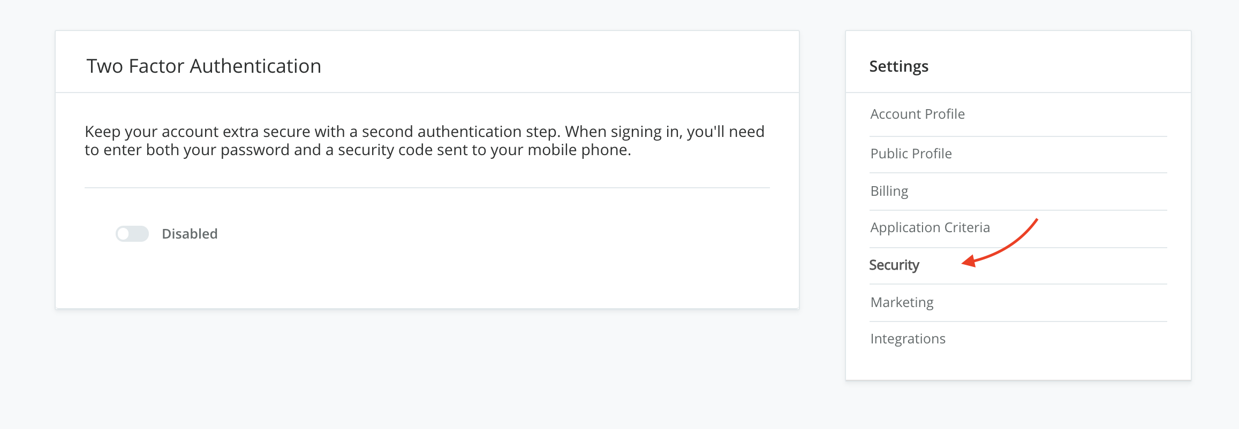Viewport: 1239px width, 429px height.
Task: Select the Security settings item
Action: 894,265
